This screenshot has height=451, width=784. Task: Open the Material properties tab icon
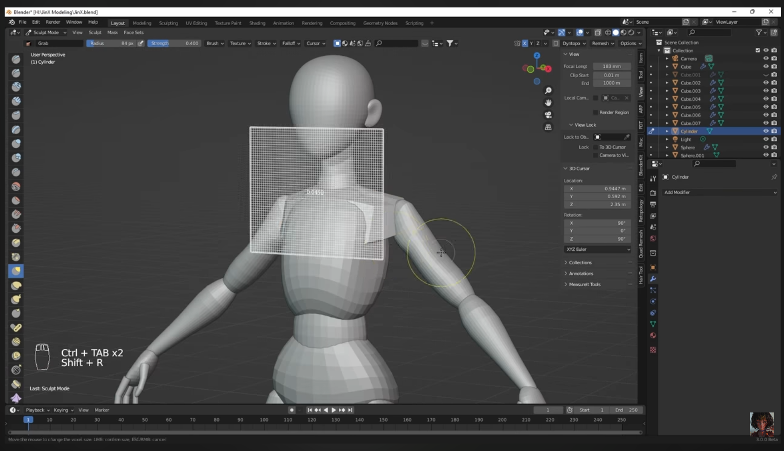point(653,335)
